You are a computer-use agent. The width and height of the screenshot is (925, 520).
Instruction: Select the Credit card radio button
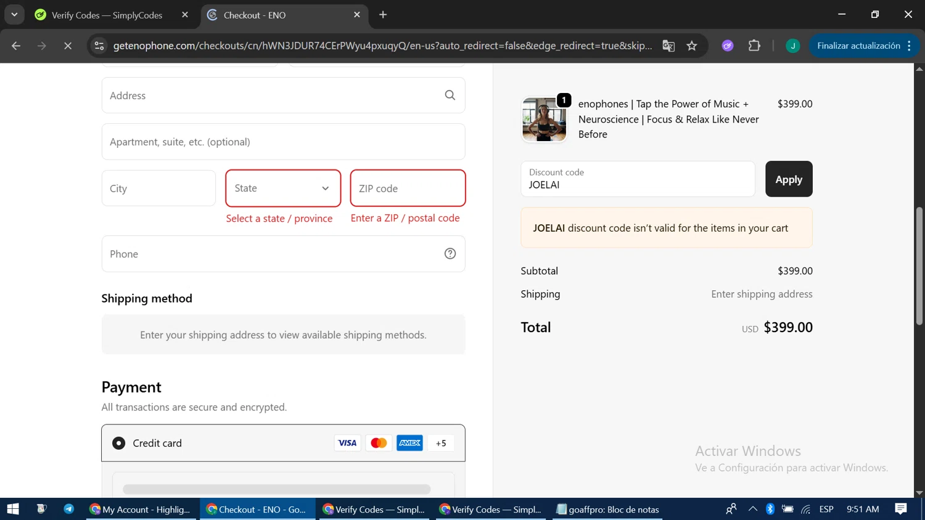tap(118, 443)
